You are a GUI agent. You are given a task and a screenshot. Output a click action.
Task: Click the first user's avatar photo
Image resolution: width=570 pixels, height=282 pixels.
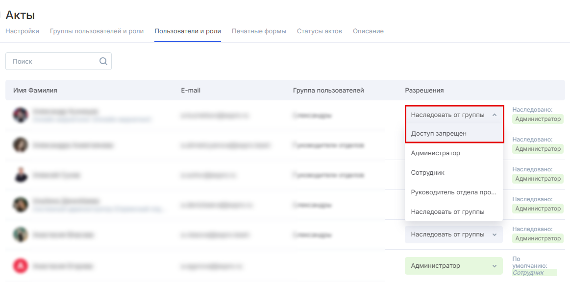click(20, 115)
